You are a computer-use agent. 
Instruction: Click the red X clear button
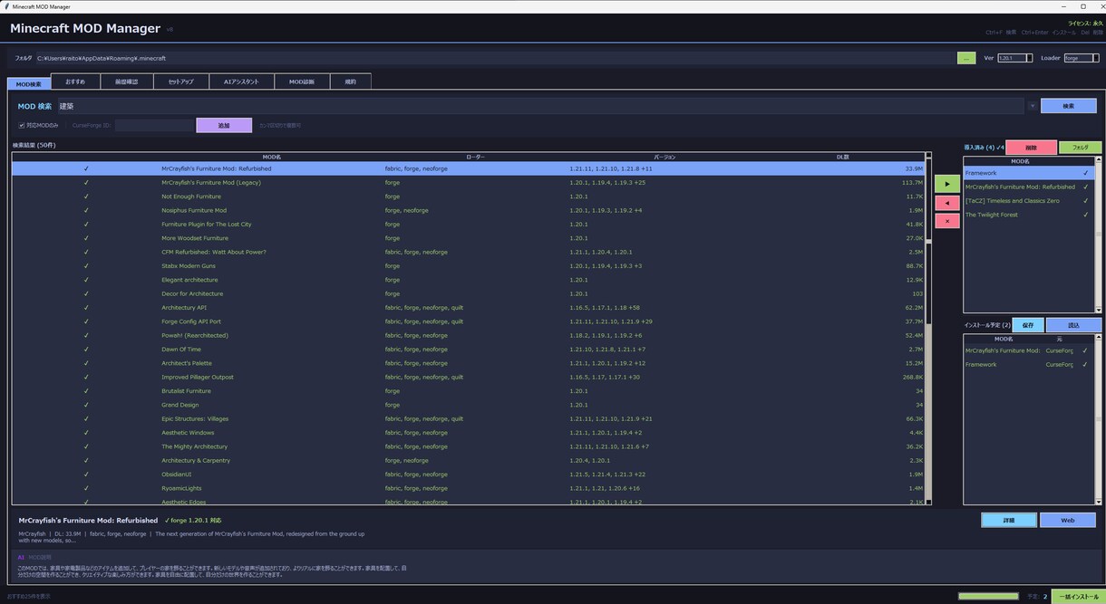pyautogui.click(x=946, y=221)
